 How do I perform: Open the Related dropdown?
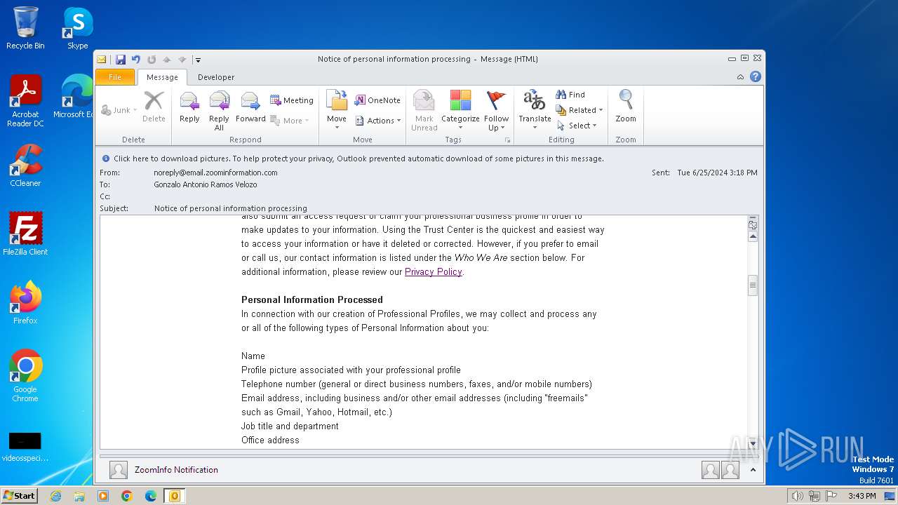pyautogui.click(x=579, y=110)
